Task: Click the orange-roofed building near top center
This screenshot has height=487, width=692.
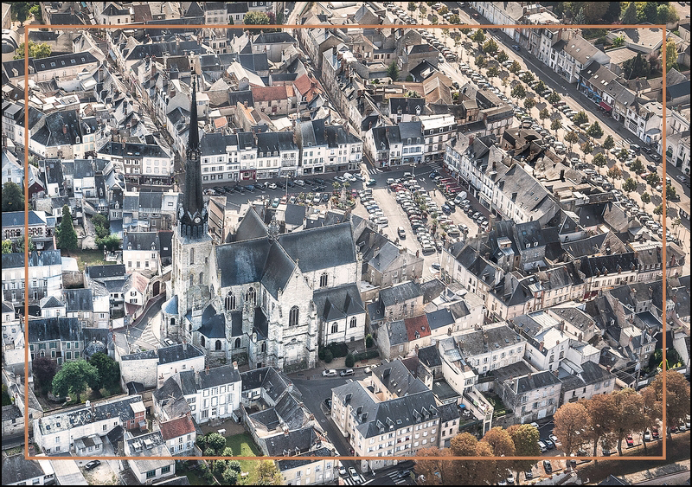Action: 270,93
